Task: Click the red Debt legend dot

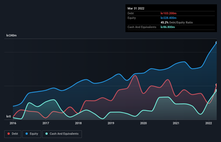Action: 9,134
